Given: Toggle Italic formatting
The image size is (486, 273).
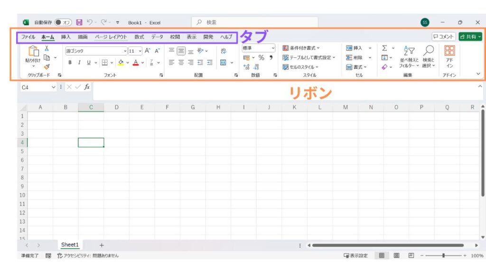Looking at the screenshot, I should click(79, 63).
